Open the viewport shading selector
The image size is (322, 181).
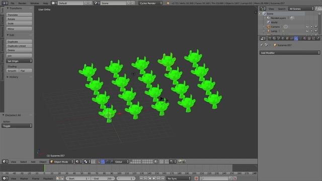(x=78, y=162)
